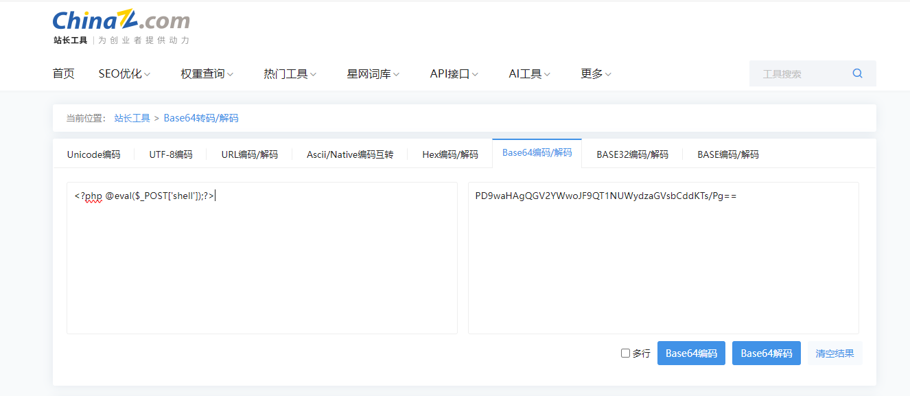Viewport: 910px width, 396px height.
Task: Click the search magnifier icon
Action: (857, 73)
